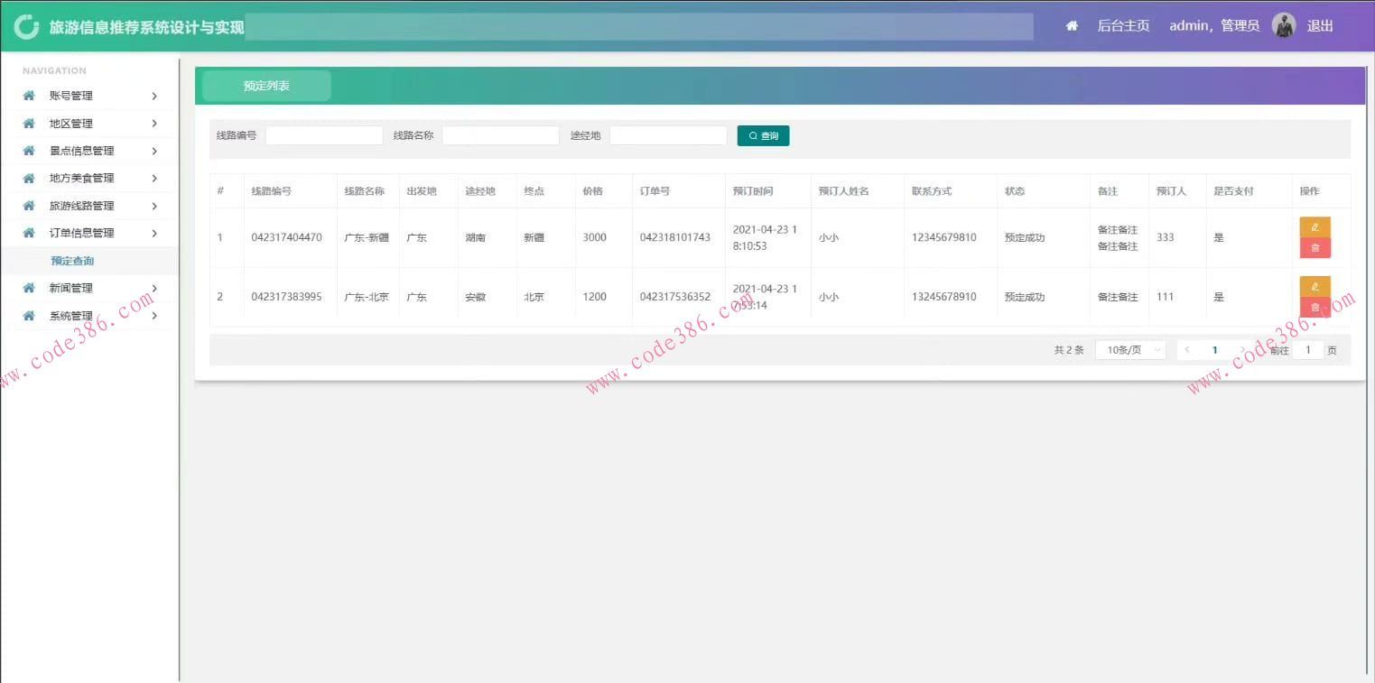The width and height of the screenshot is (1375, 683).
Task: Expand the 账号管理 menu chevron
Action: (x=154, y=96)
